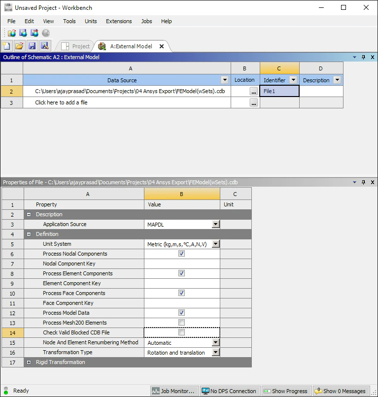Open the File menu

pos(11,21)
